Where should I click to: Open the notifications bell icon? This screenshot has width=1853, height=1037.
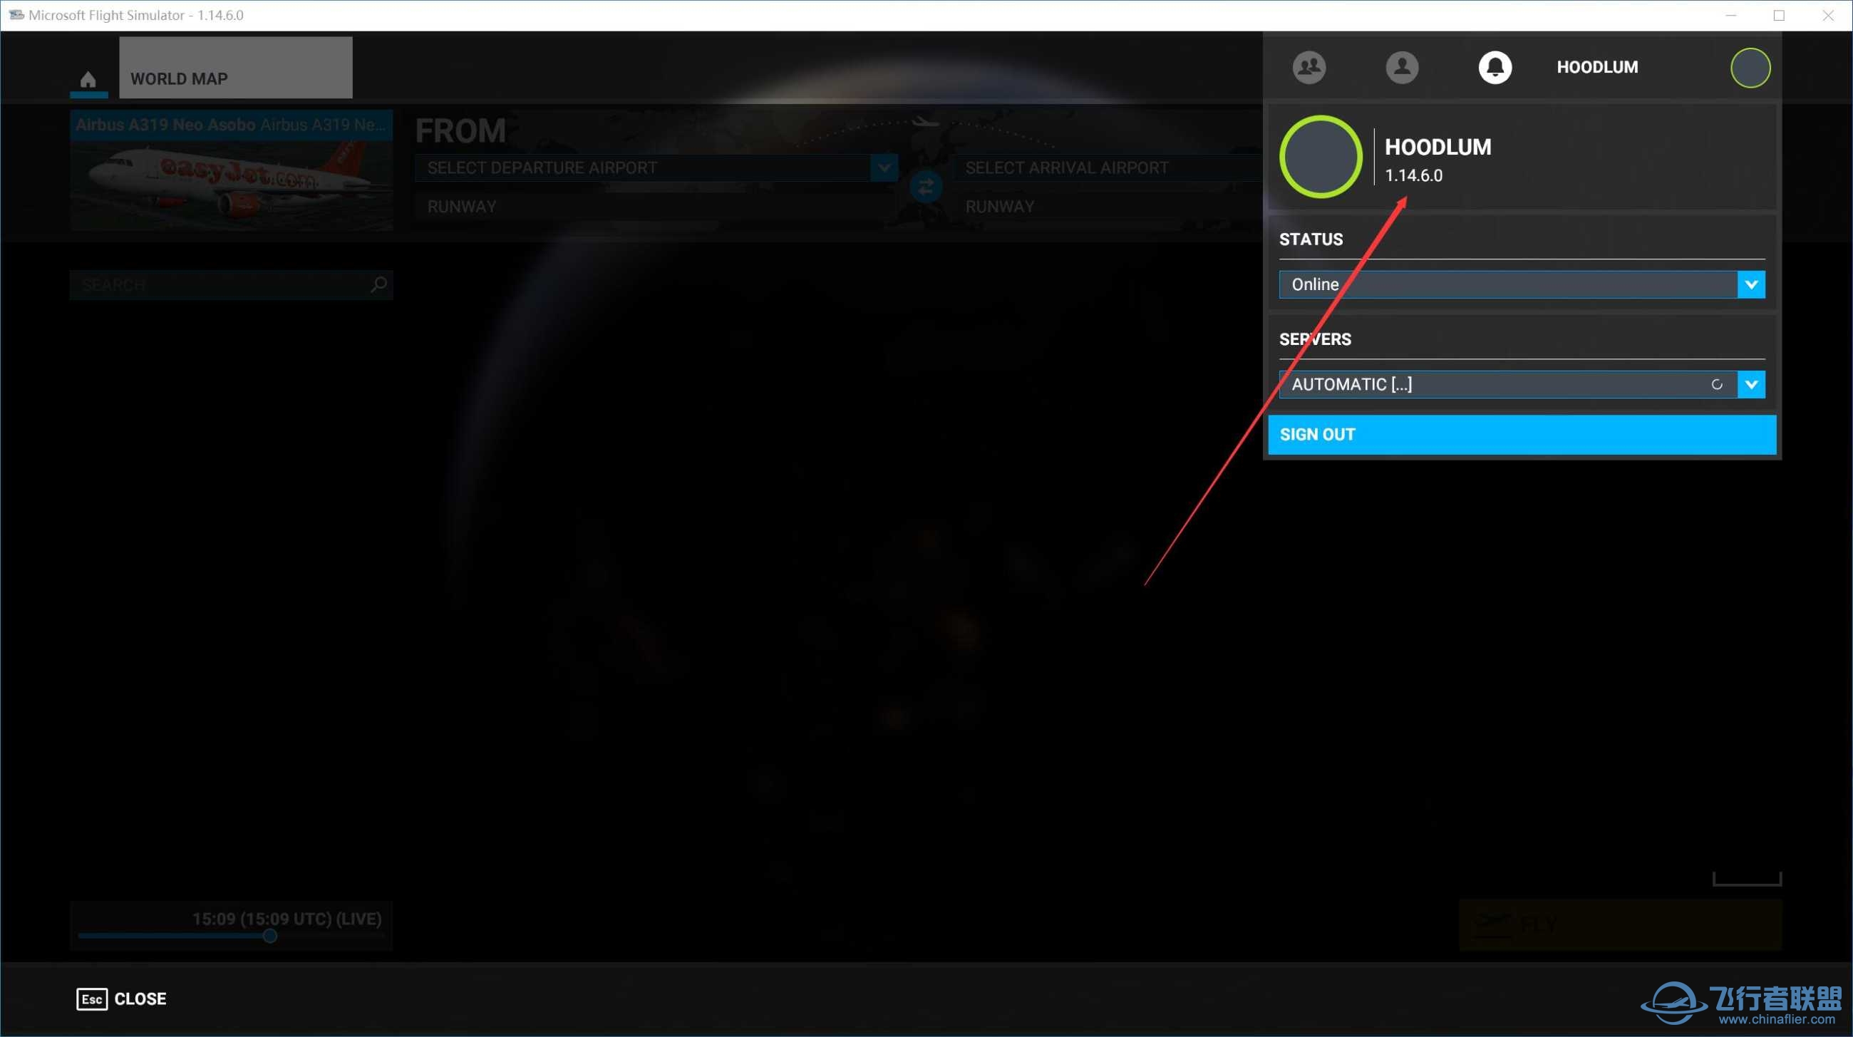click(1494, 67)
